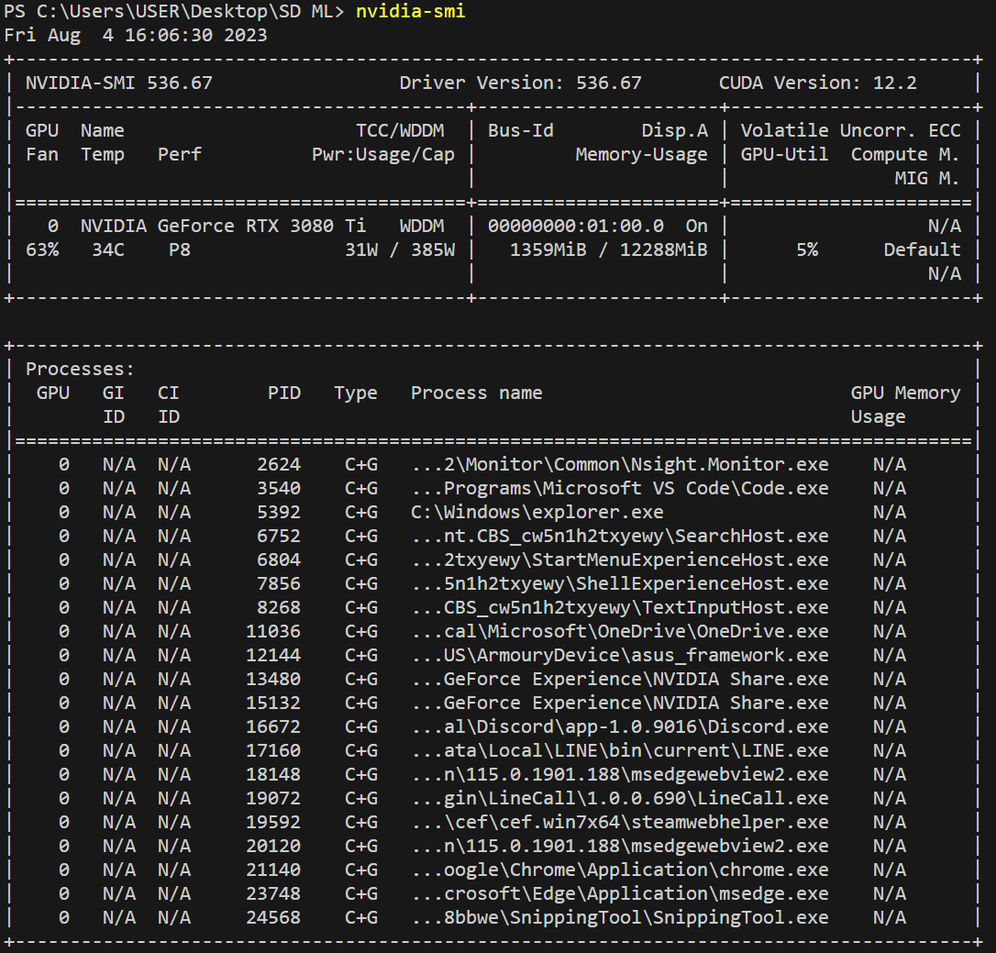Click the GPU-Util 5% value

click(807, 249)
